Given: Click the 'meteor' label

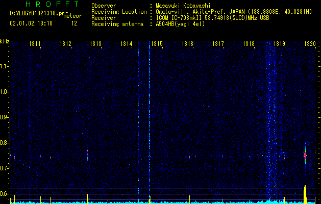Looking at the screenshot, I should pos(72,16).
